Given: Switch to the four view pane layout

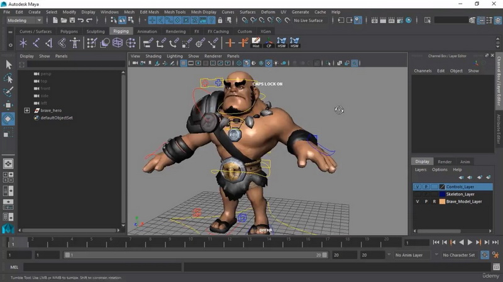Looking at the screenshot, I should point(8,177).
